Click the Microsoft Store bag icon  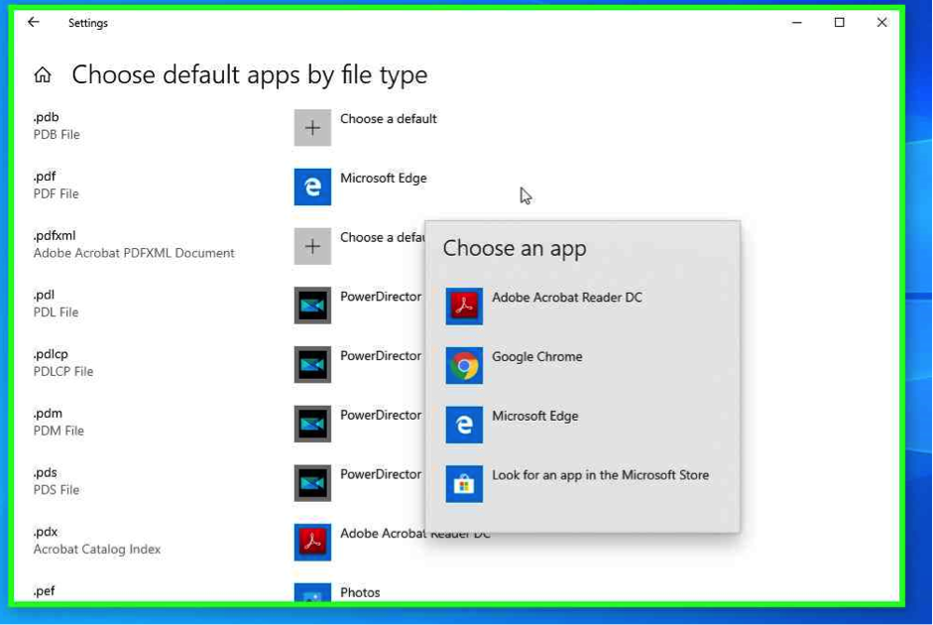pos(464,484)
